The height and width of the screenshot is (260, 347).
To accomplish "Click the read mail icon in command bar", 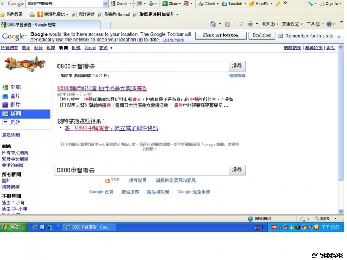I will click(x=241, y=24).
